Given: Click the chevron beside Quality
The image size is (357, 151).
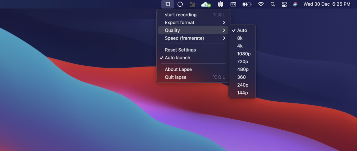Looking at the screenshot, I should coord(224,30).
